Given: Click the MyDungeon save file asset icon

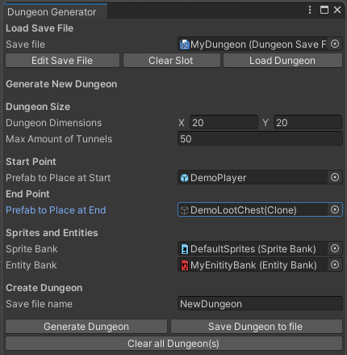Looking at the screenshot, I should click(185, 44).
